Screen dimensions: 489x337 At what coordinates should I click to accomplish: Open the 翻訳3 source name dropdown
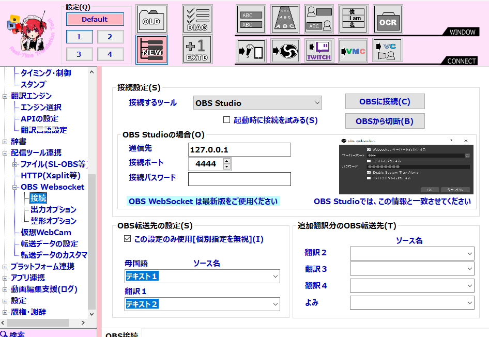point(412,269)
